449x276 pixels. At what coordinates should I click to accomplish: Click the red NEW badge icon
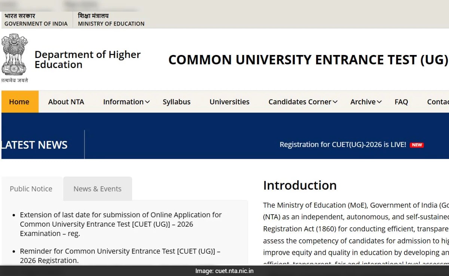tap(416, 145)
